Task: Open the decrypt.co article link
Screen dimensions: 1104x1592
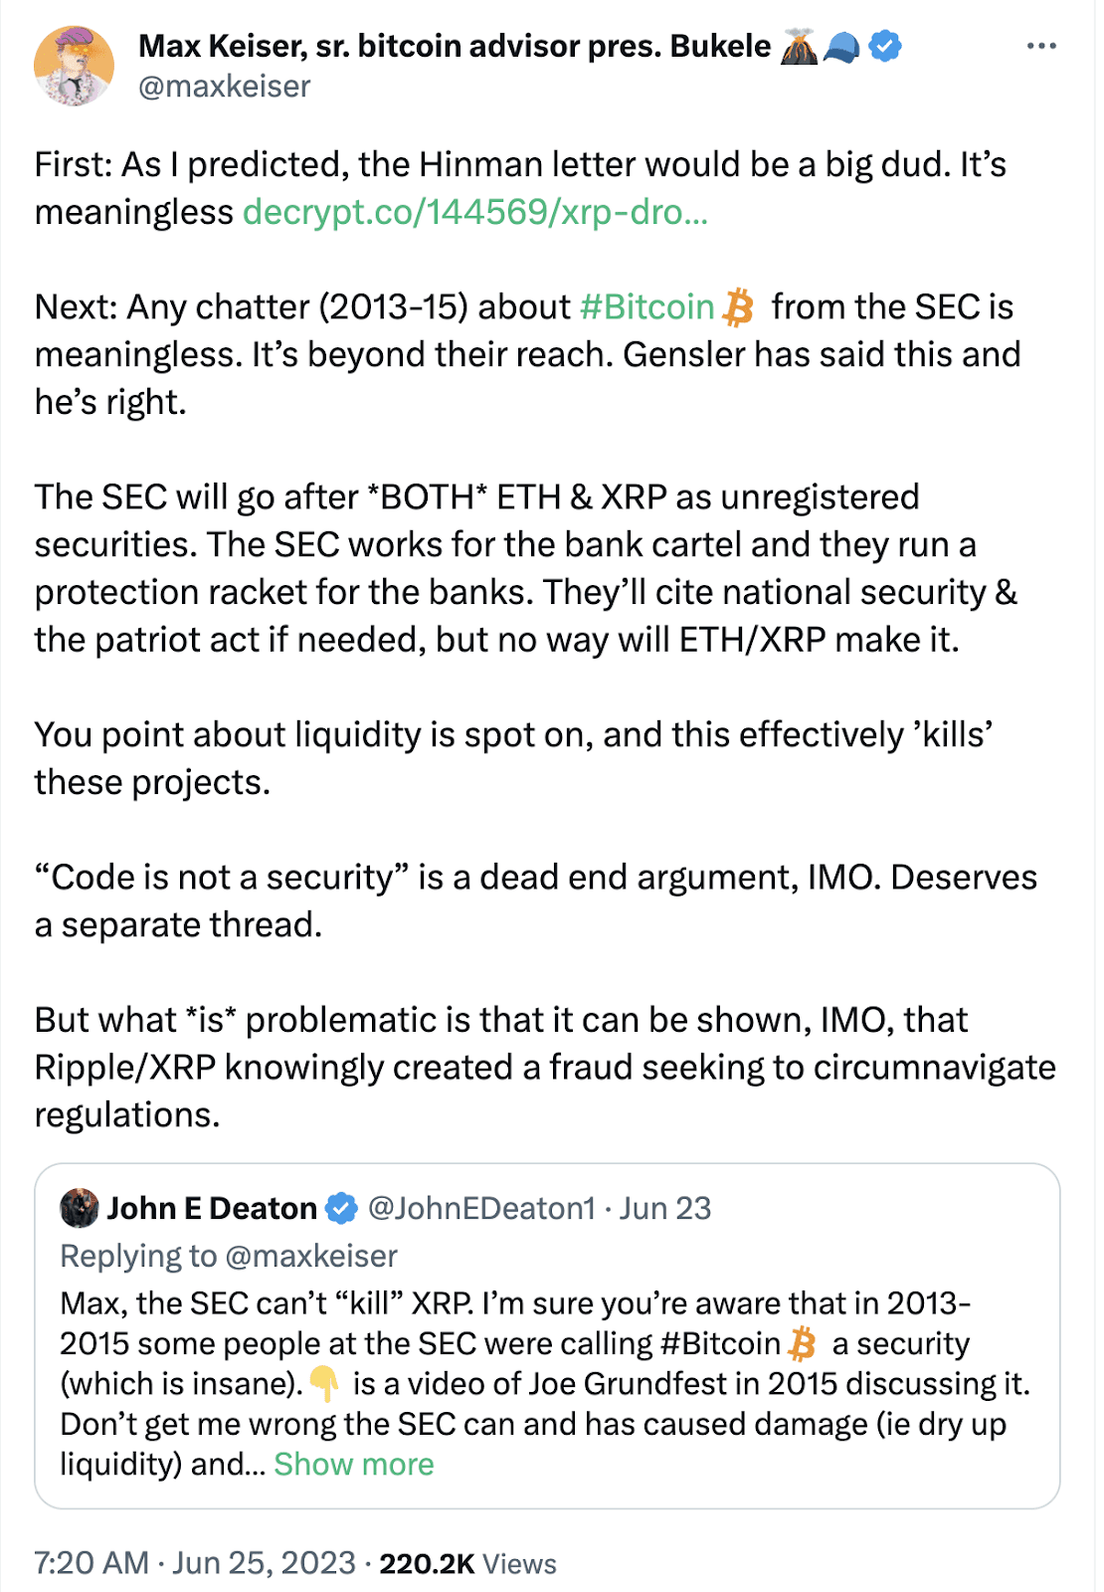Action: coord(474,212)
